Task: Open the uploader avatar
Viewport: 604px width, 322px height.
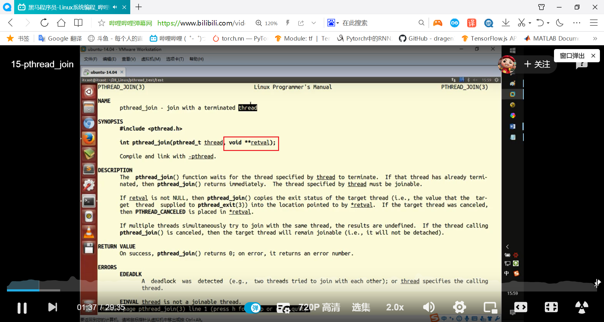Action: [507, 64]
